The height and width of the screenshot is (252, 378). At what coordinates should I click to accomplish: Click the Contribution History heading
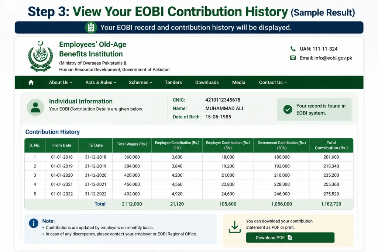tap(52, 132)
